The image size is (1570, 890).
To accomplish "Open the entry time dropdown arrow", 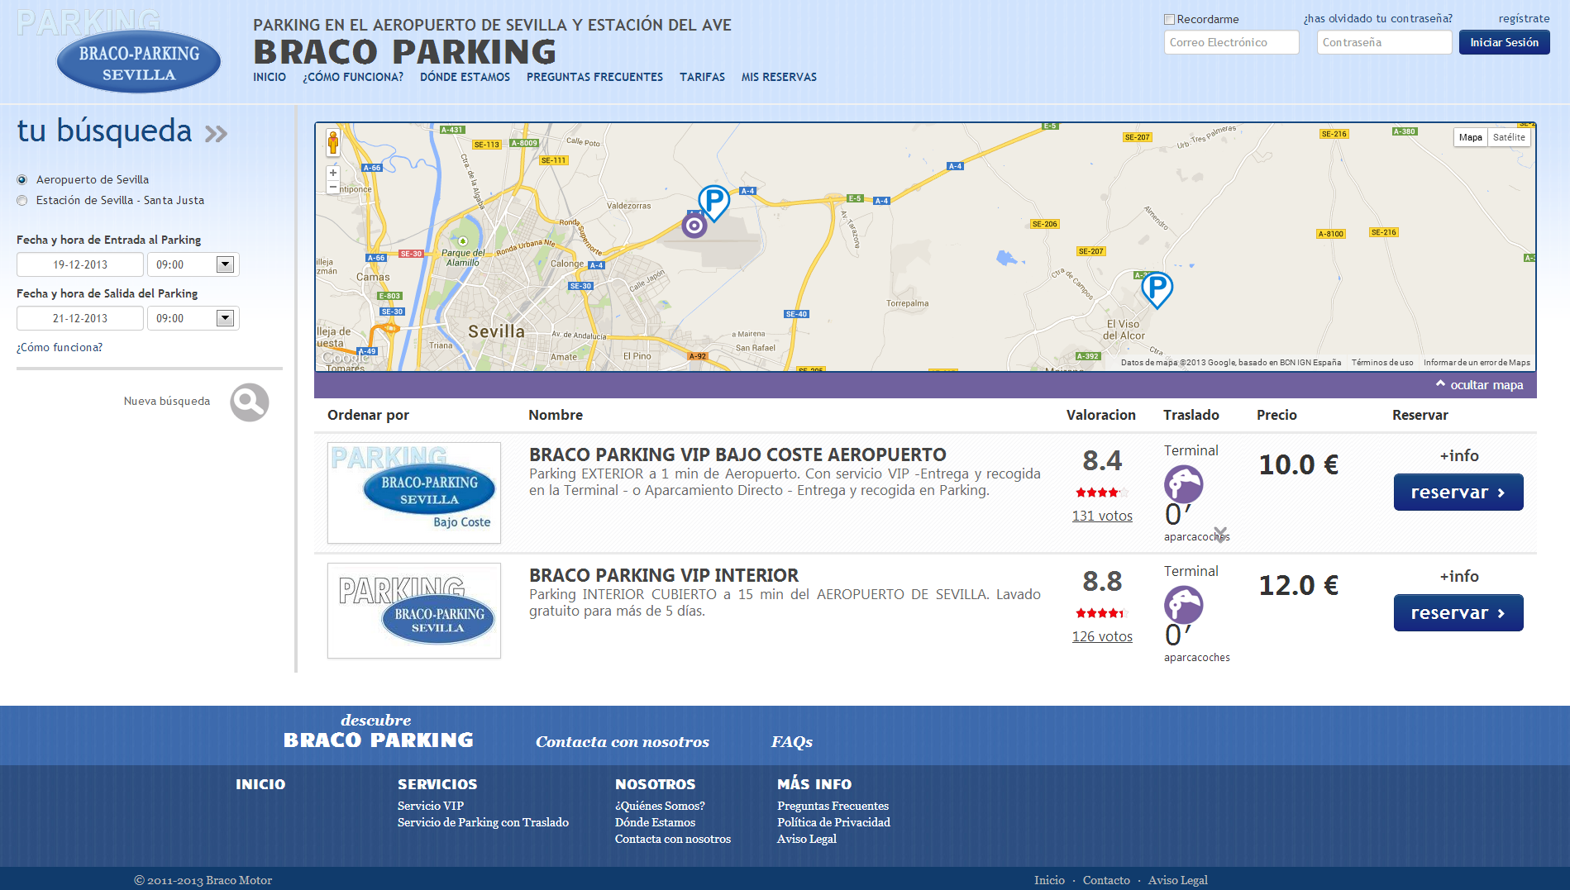I will (x=225, y=264).
